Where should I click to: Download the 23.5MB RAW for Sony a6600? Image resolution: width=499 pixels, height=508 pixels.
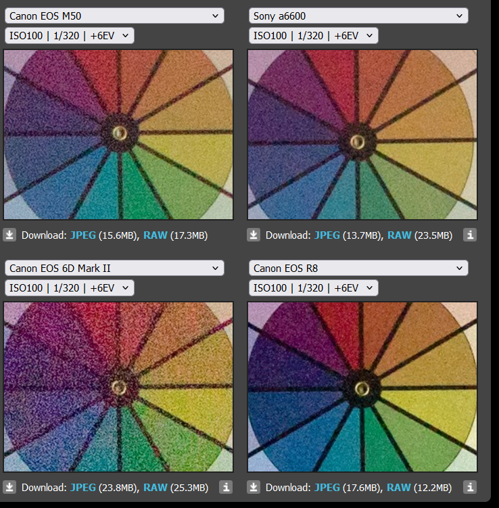(399, 235)
